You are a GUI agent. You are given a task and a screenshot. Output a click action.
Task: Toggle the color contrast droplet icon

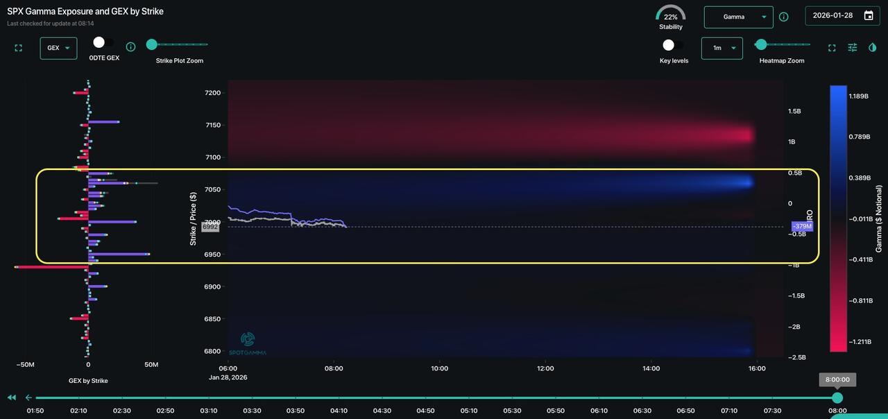coord(873,47)
